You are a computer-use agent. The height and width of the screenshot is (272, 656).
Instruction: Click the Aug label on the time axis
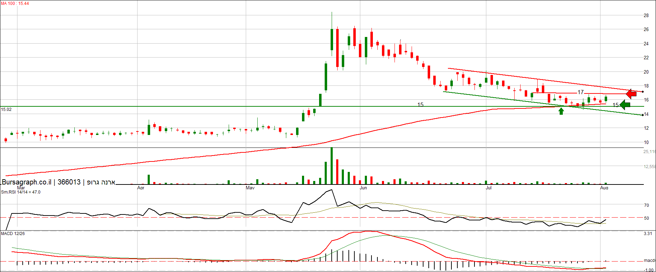(604, 188)
